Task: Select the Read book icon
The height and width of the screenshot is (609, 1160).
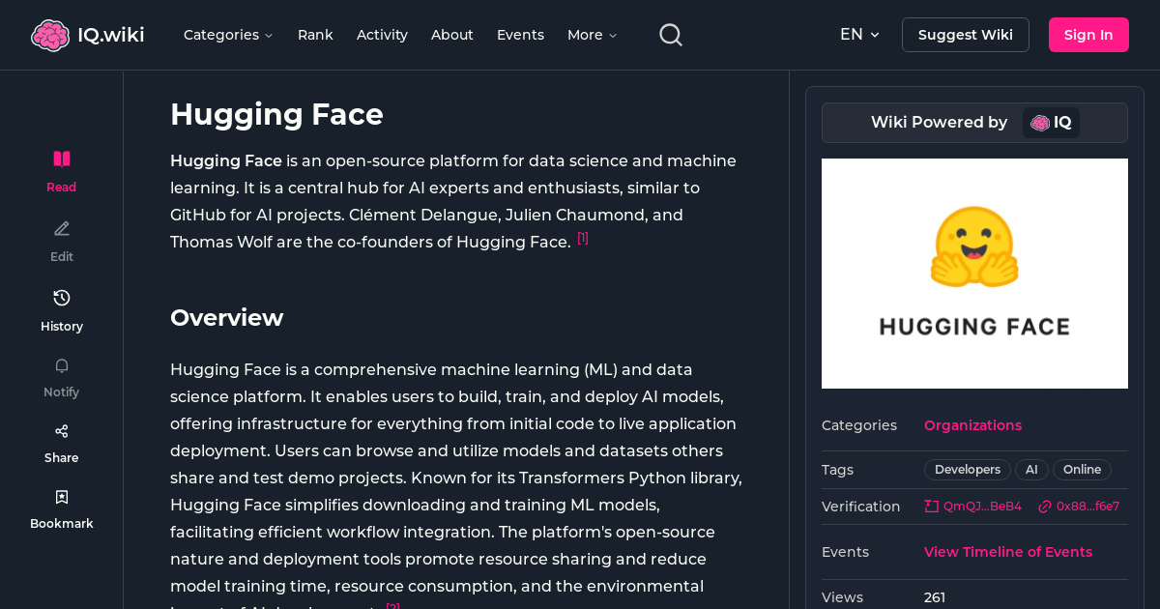Action: point(62,159)
